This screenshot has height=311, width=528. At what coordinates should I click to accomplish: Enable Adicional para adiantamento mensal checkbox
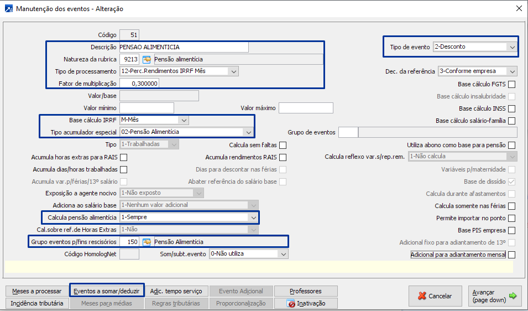click(511, 255)
